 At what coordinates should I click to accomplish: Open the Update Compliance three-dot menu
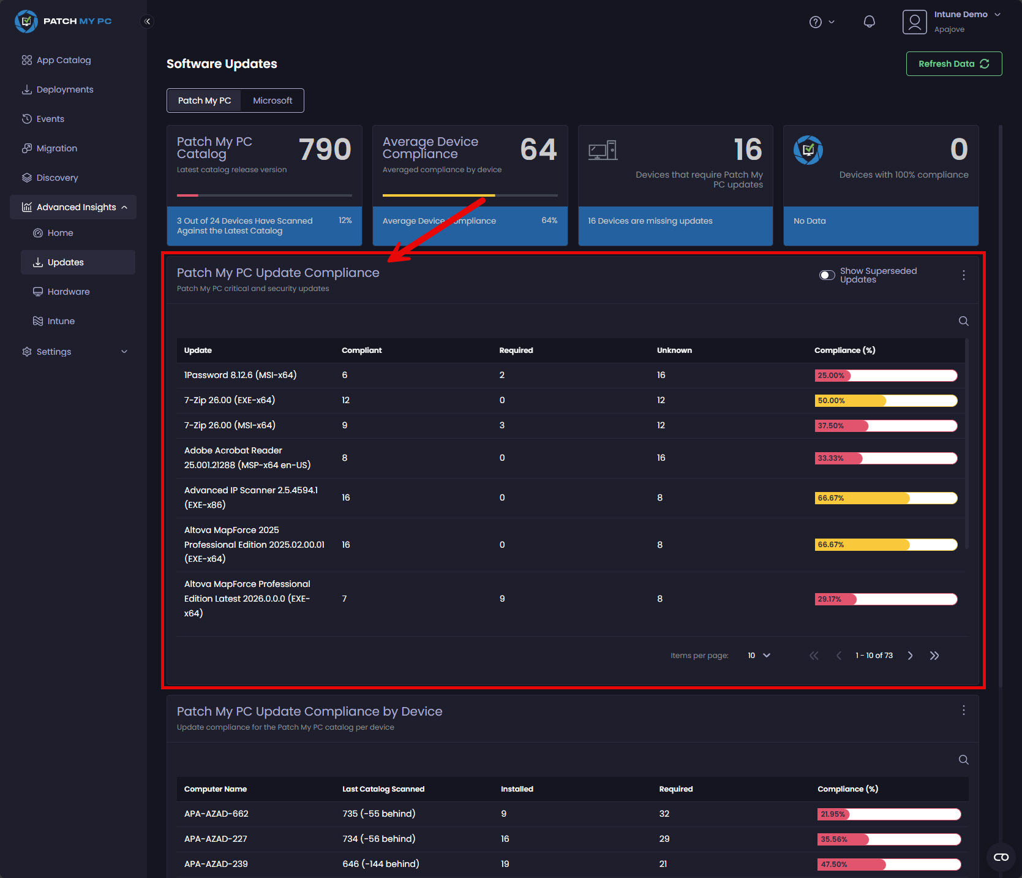963,275
